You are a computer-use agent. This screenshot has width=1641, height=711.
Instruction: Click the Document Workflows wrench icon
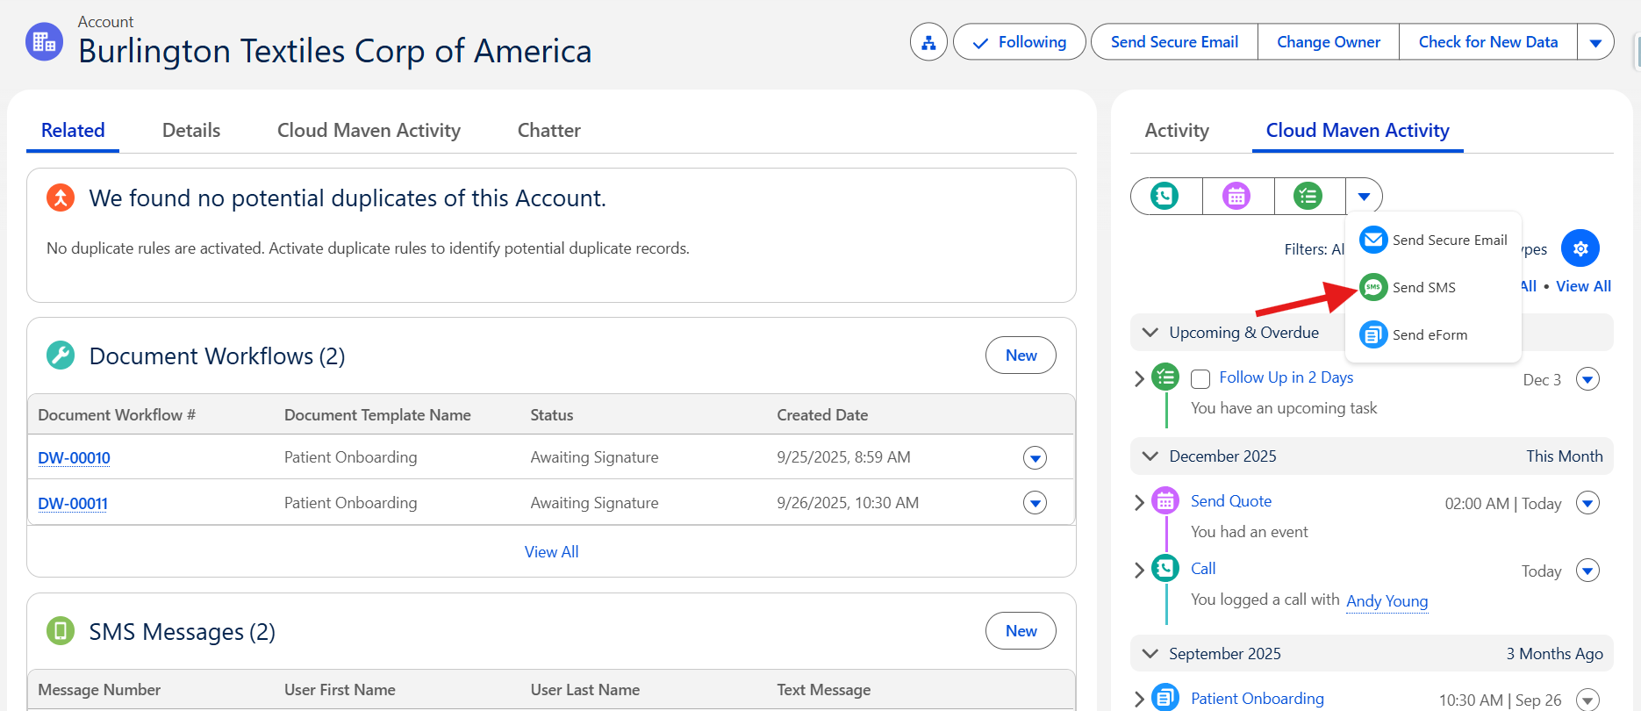click(61, 355)
